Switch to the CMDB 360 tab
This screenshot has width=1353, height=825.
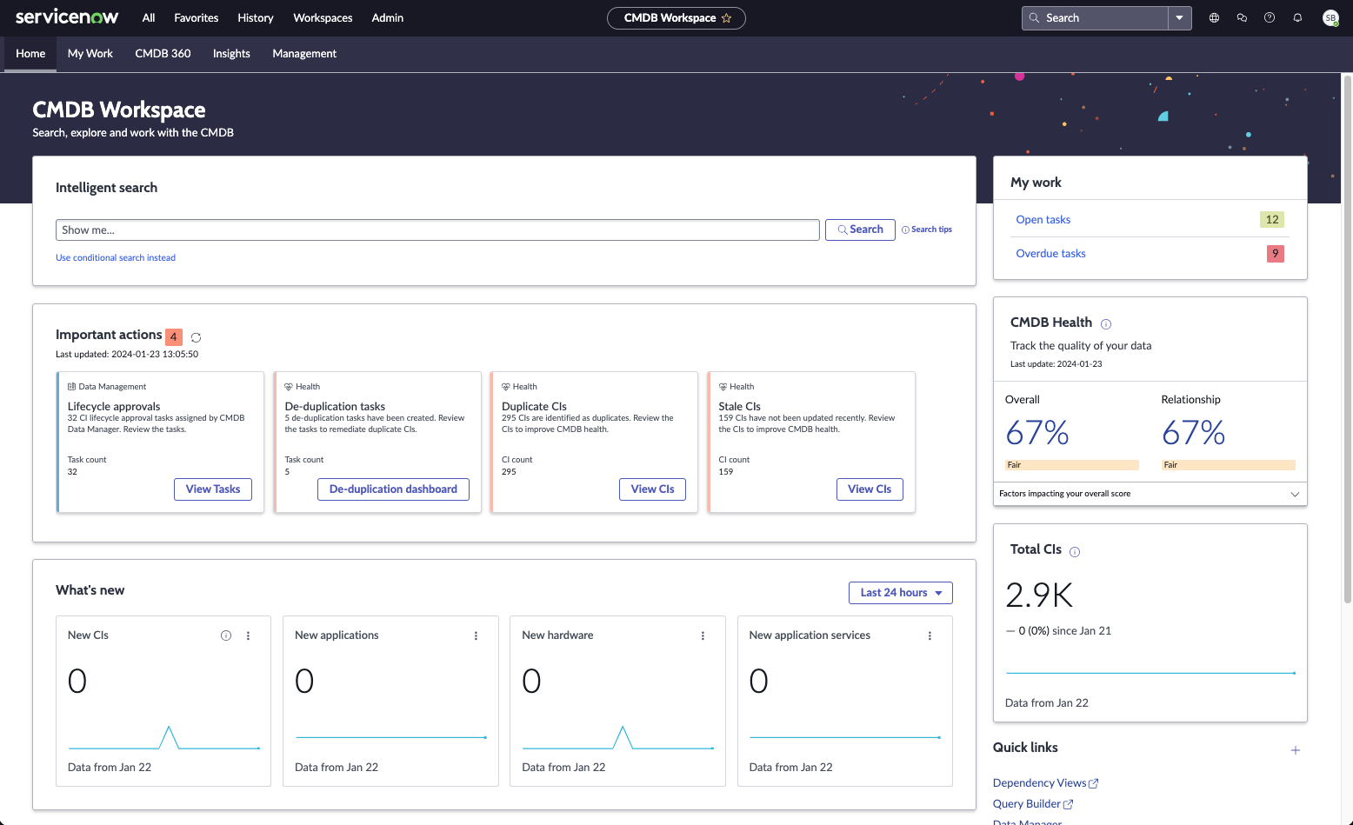pyautogui.click(x=163, y=53)
